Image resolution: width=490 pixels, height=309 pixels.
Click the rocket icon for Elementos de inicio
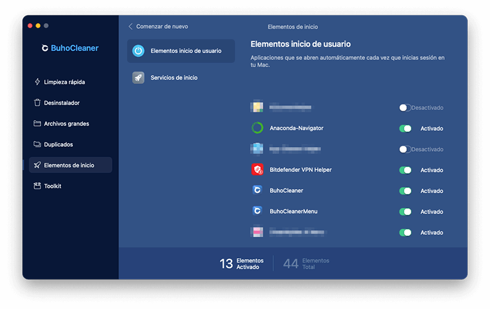pyautogui.click(x=37, y=165)
